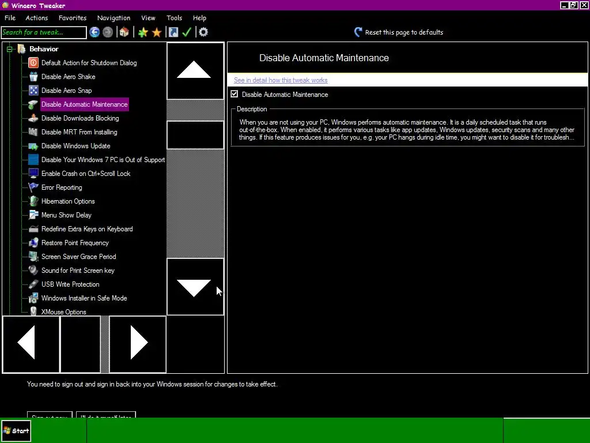This screenshot has height=443, width=590.
Task: Open the Actions menu
Action: 36,18
